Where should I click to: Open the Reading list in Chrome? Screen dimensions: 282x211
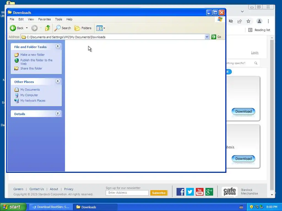click(x=259, y=30)
